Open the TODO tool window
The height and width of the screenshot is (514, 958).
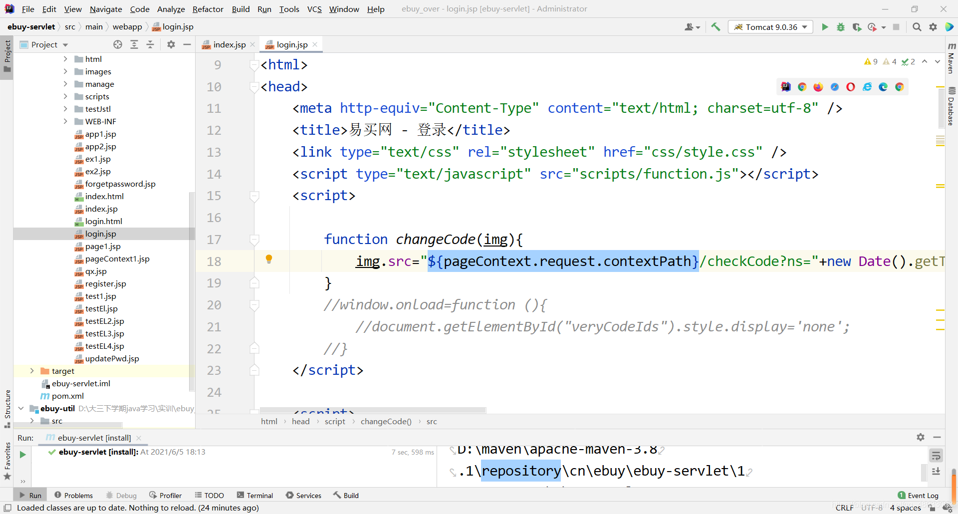tap(210, 495)
